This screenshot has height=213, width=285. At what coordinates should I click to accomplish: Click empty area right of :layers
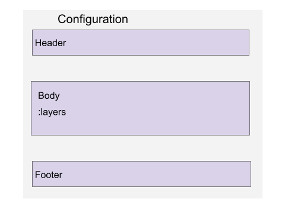159,112
